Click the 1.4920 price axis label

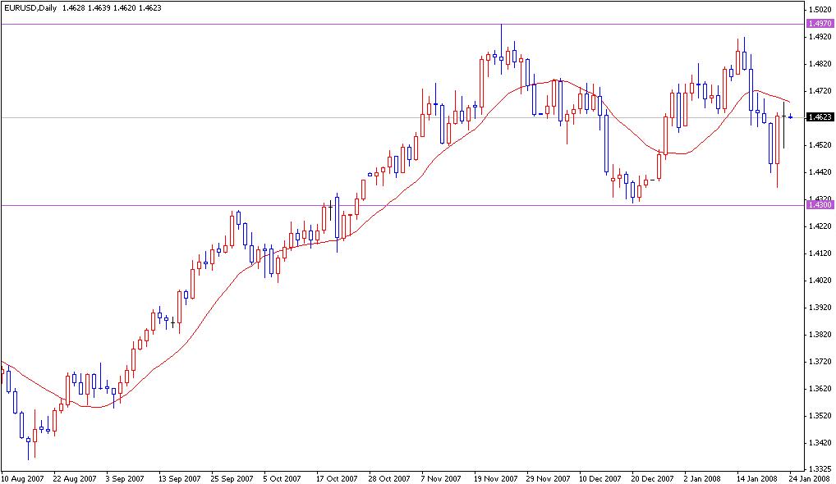pos(820,37)
